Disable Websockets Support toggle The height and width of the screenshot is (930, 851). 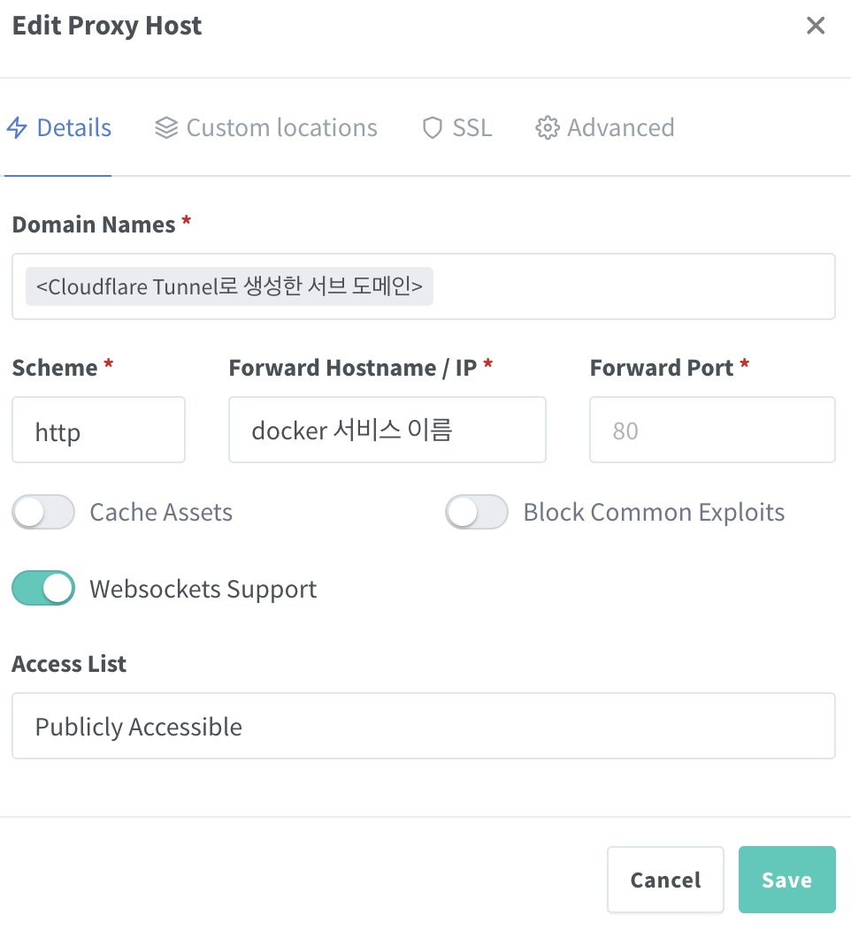click(x=43, y=589)
